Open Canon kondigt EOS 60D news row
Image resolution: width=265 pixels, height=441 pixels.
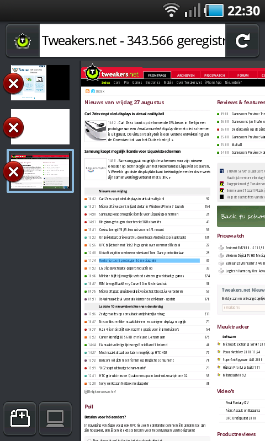click(132, 337)
